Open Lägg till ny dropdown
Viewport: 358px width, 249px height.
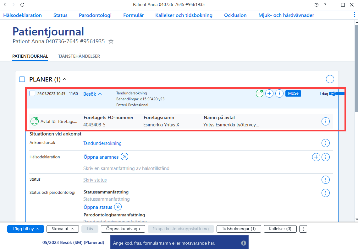[25, 229]
